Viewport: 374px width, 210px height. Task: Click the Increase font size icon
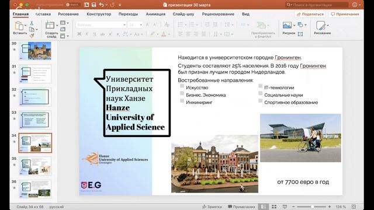click(x=147, y=24)
